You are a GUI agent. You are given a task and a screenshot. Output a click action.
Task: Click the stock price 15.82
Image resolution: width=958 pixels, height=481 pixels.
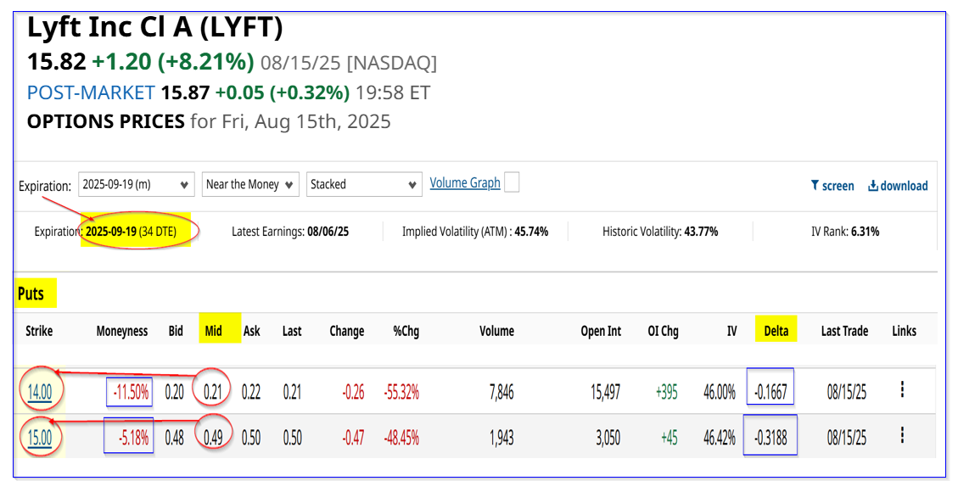click(57, 62)
